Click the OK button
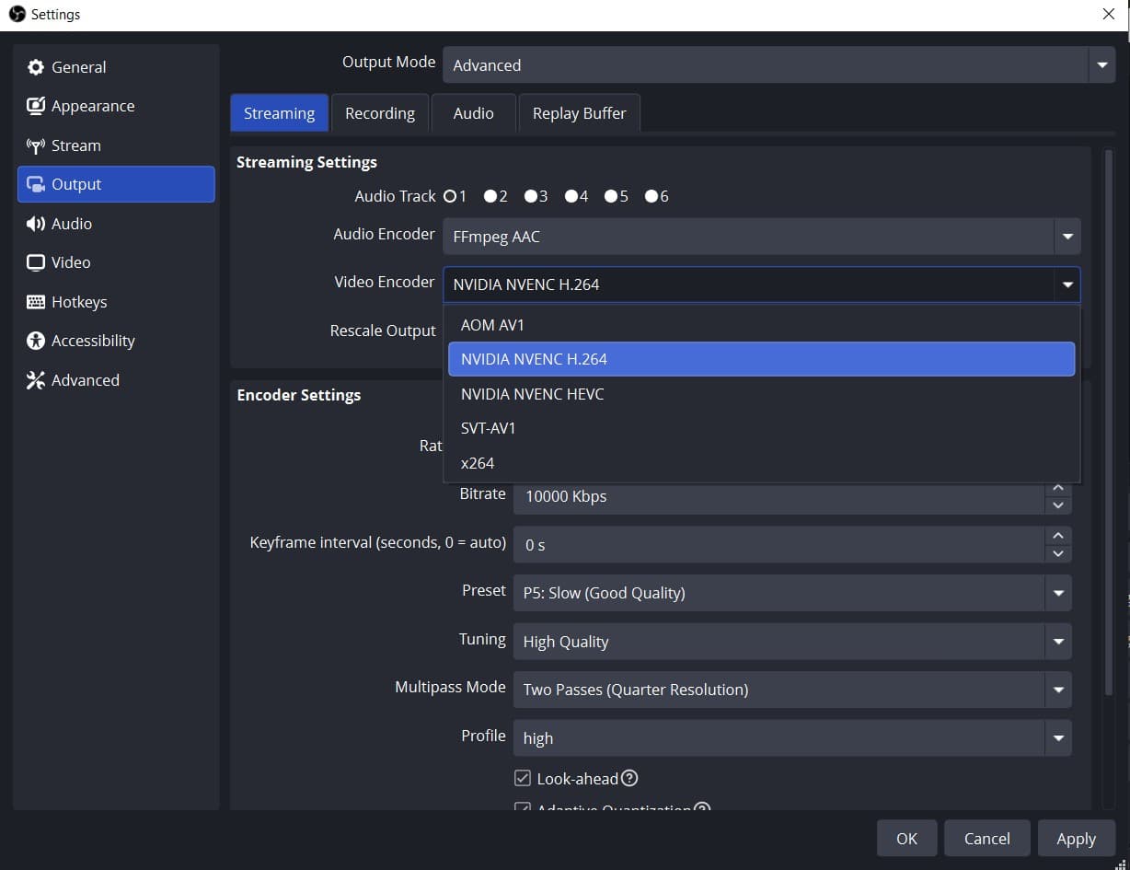 click(x=906, y=838)
